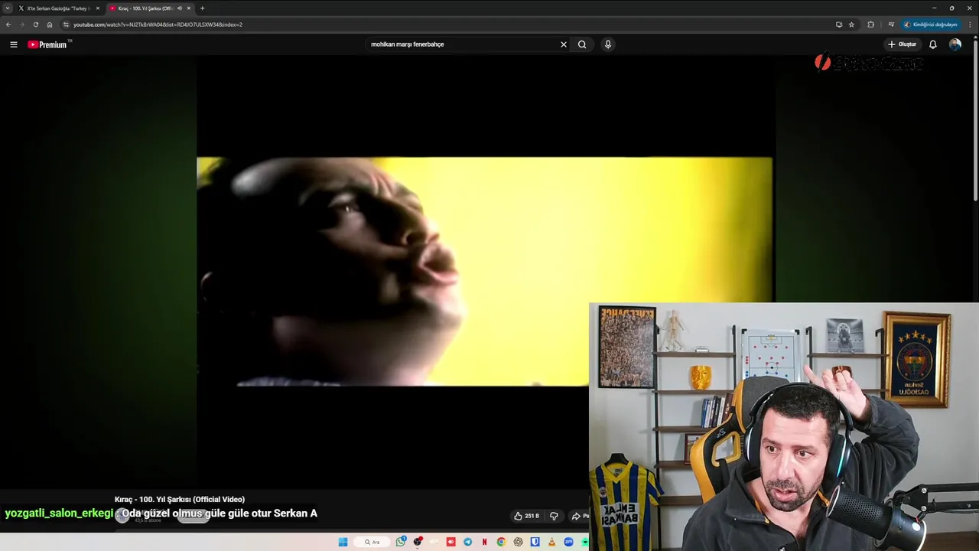View the site information icon in the address bar

point(67,24)
